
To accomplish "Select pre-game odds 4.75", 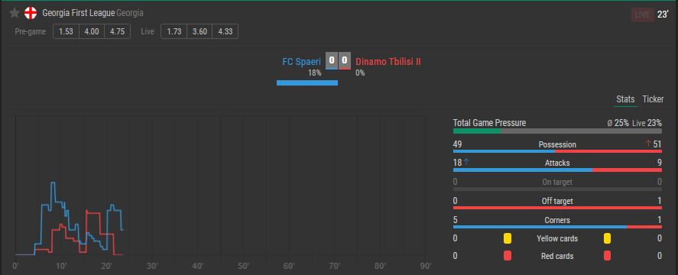I will pyautogui.click(x=117, y=31).
